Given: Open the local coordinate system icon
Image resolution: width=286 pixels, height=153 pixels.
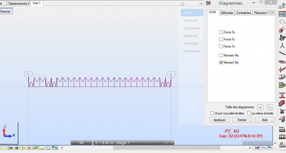Looking at the screenshot, I should (x=282, y=77).
